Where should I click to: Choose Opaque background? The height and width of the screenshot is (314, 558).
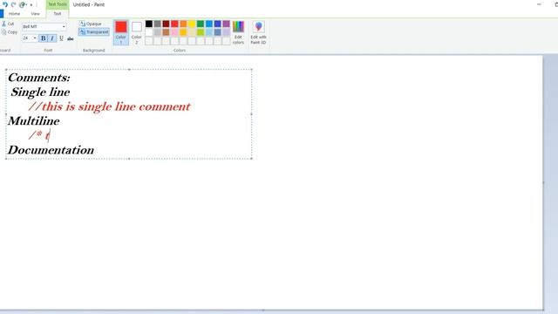[91, 24]
